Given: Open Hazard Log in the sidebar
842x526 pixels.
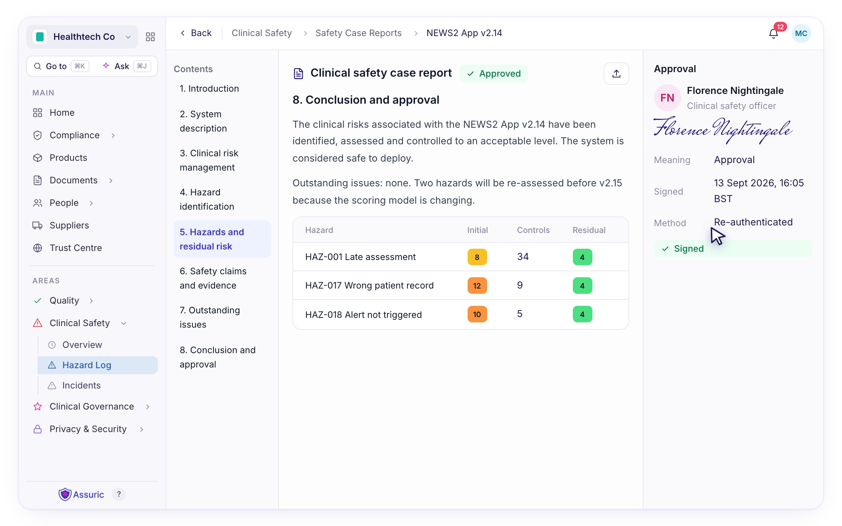Looking at the screenshot, I should point(98,365).
